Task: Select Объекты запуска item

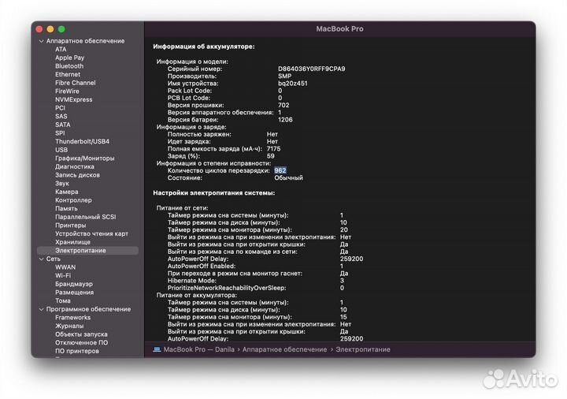Action: click(81, 334)
